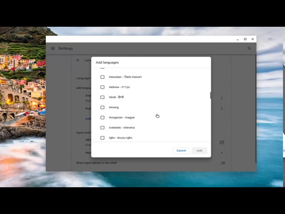This screenshot has width=285, height=214.
Task: Check the Hawaiian language checkbox
Action: pos(102,77)
